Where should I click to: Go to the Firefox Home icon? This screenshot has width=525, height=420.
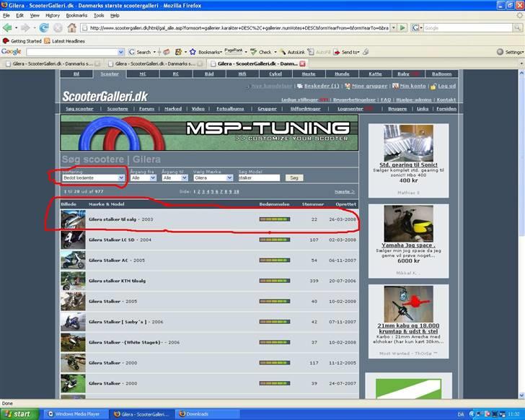[x=71, y=27]
